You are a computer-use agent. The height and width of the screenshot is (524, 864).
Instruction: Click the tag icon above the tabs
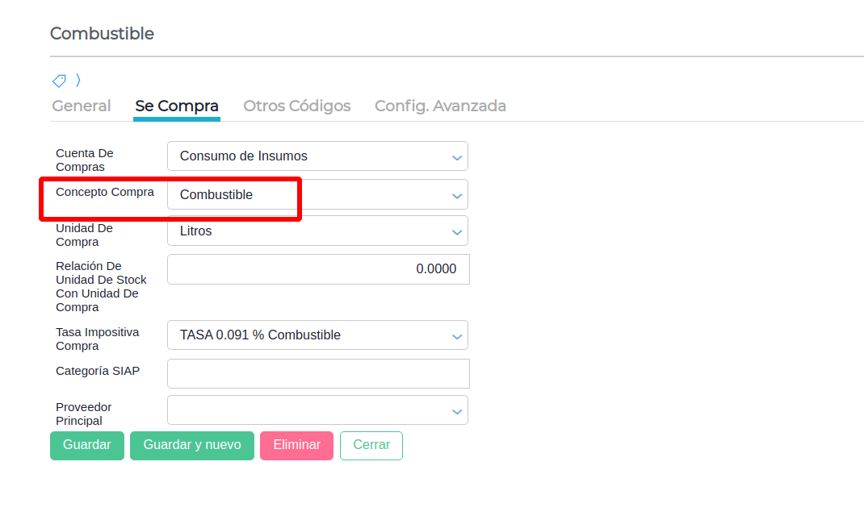59,81
